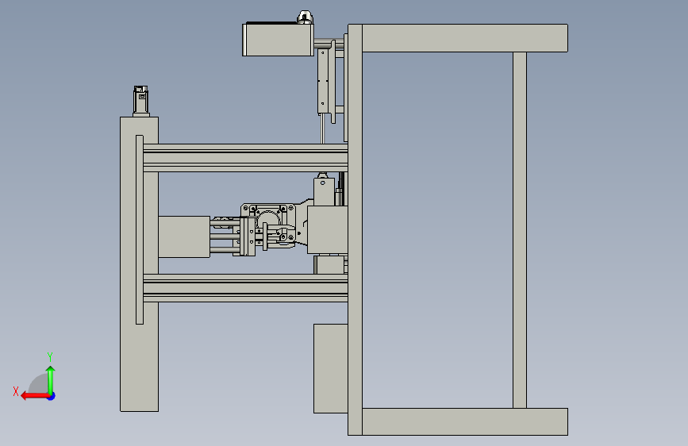Click the blue Z axis dot on the triad

coord(52,396)
